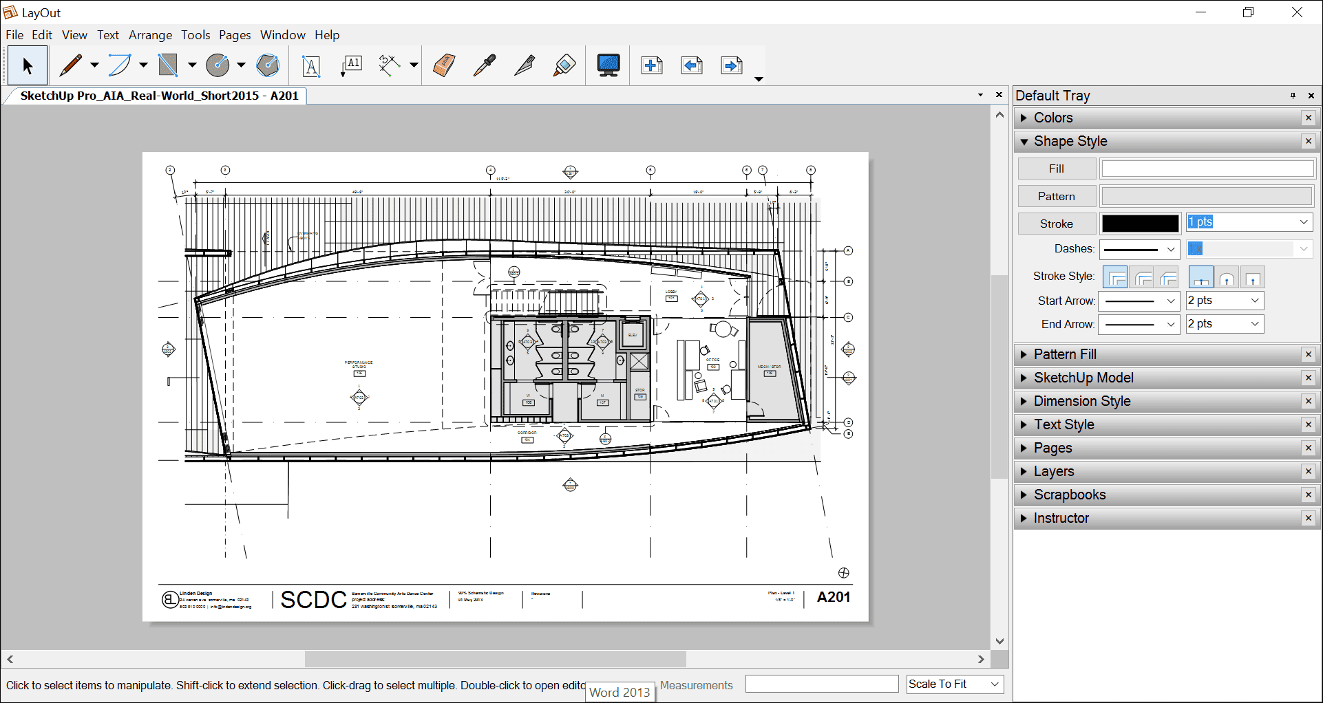Select the rounded corner stroke style

(x=1142, y=277)
